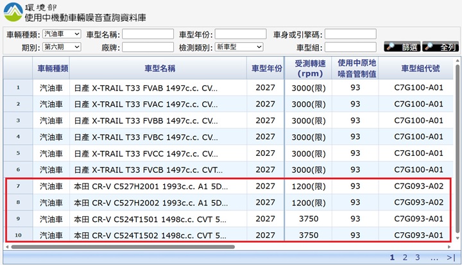This screenshot has width=462, height=265.
Task: Click the 車型組 input field
Action: point(350,47)
